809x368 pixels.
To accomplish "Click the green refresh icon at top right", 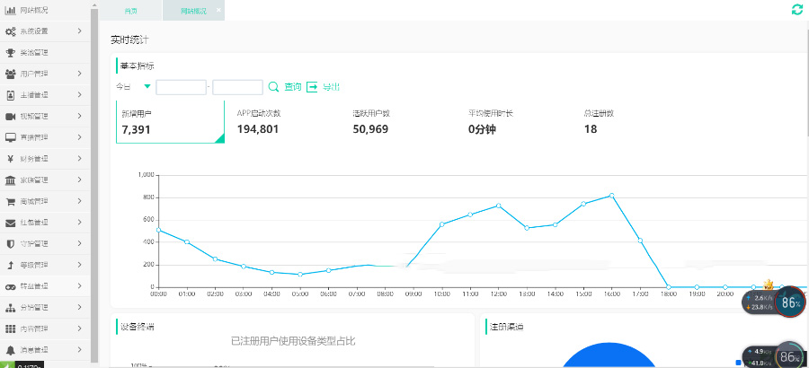I will coord(797,9).
